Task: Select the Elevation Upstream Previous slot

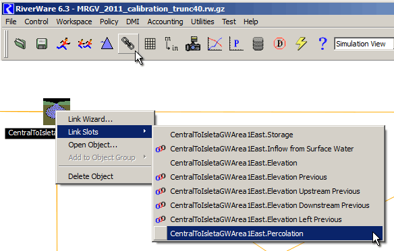Action: click(268, 191)
